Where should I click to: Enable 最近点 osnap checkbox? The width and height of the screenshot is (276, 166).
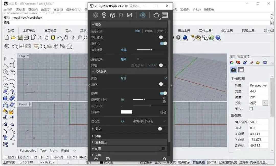(17, 157)
